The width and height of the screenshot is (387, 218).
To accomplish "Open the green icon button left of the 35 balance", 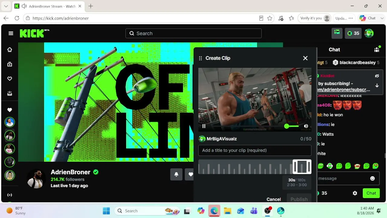I will 337,33.
